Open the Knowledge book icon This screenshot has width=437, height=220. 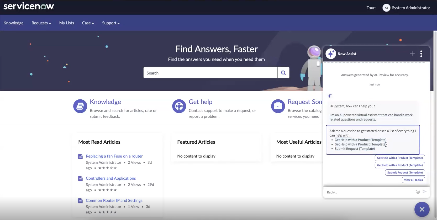(x=80, y=106)
